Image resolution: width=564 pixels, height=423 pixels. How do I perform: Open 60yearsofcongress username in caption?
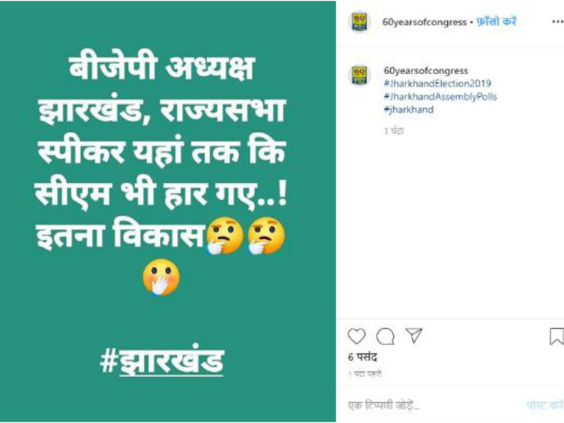(426, 71)
